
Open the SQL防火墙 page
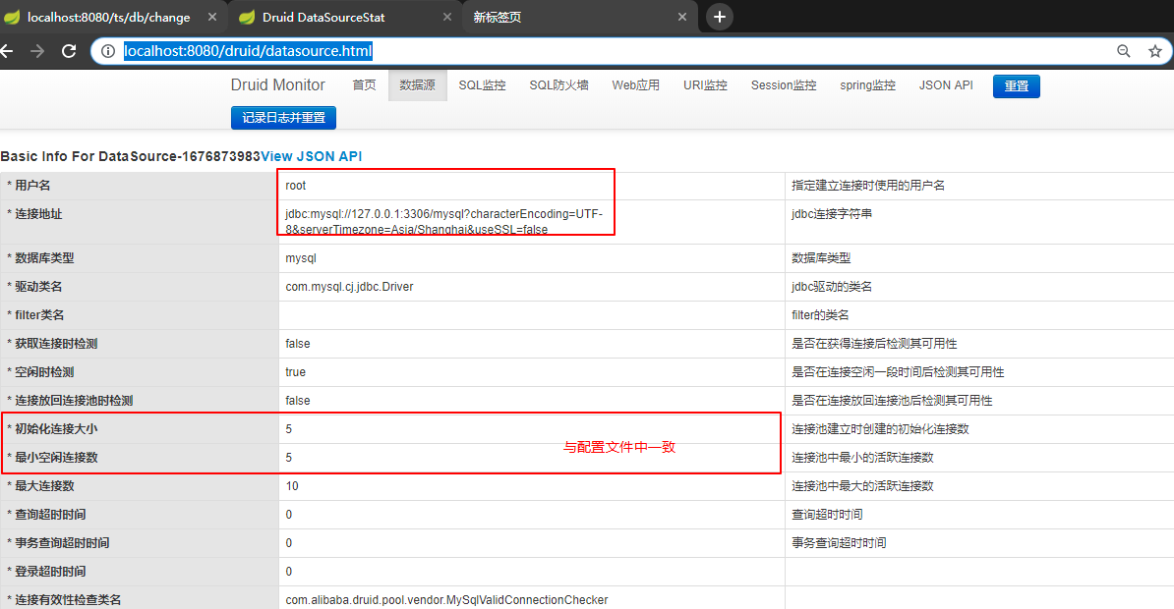pos(558,85)
